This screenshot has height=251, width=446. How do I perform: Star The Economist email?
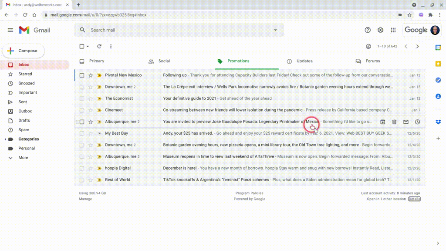pos(91,98)
